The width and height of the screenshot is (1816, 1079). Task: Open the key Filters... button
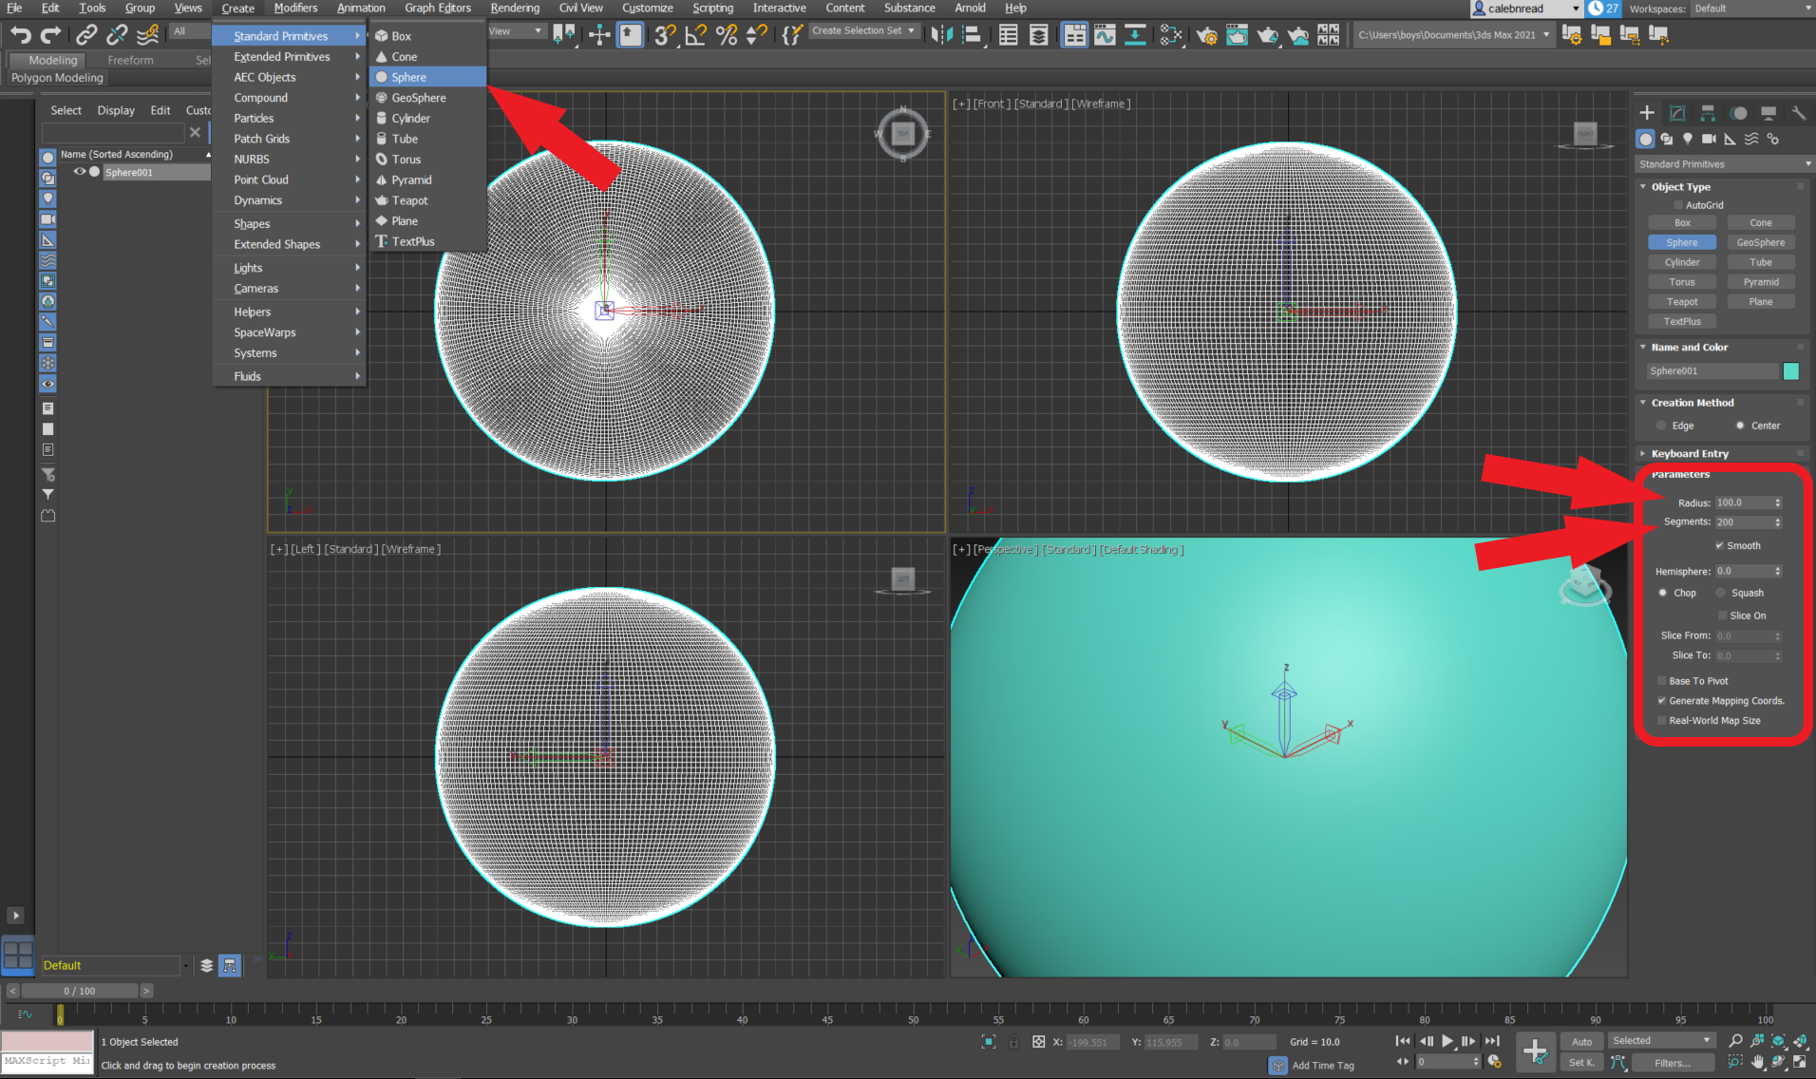[1672, 1063]
